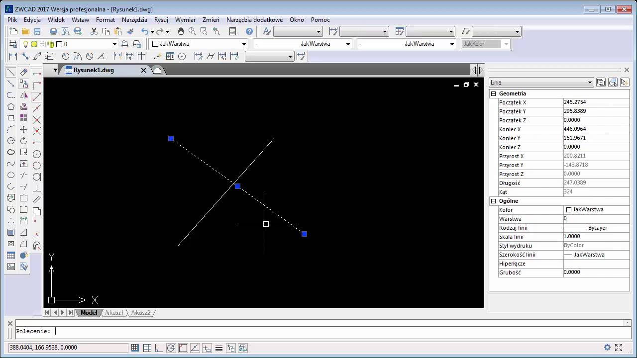Open the calculator tool
Image resolution: width=637 pixels, height=358 pixels.
click(x=232, y=31)
